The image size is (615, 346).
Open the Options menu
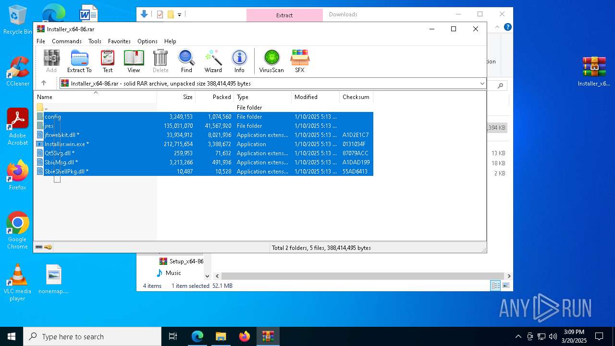point(148,41)
